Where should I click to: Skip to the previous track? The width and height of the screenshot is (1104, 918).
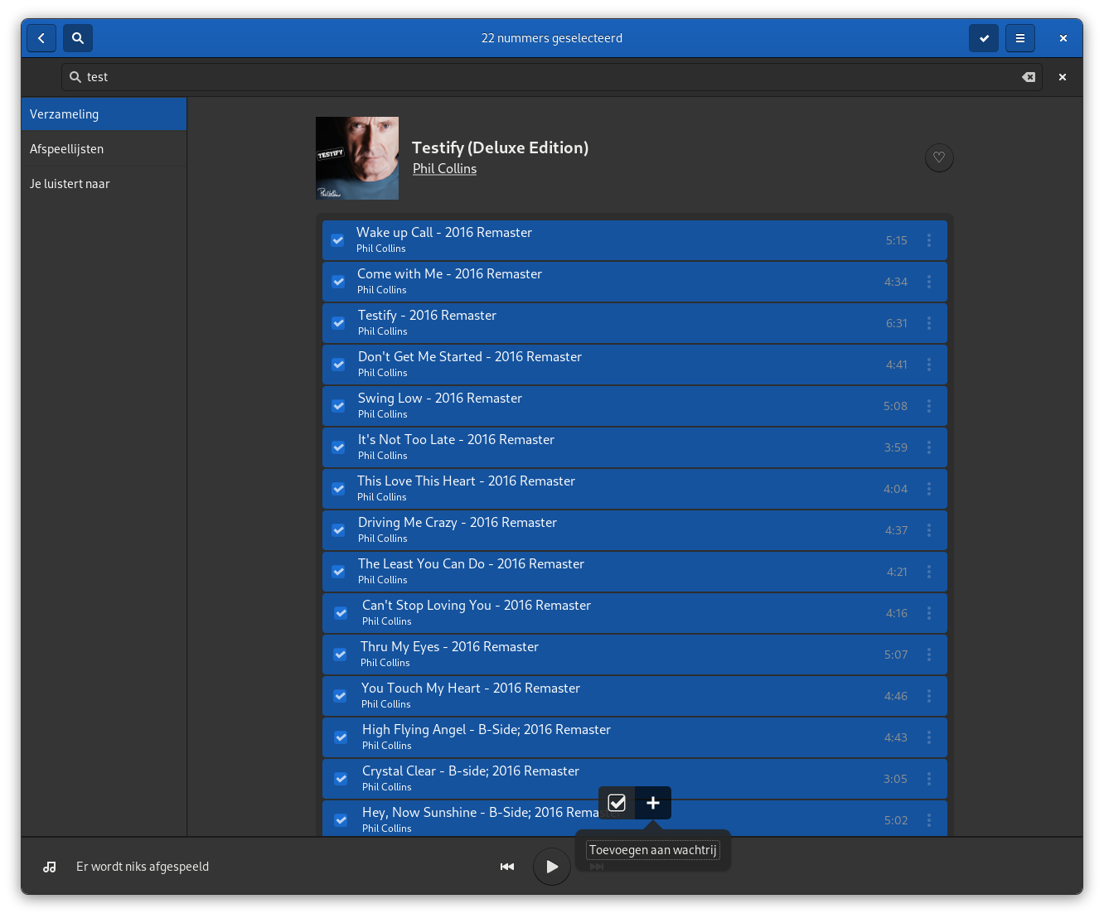tap(507, 867)
